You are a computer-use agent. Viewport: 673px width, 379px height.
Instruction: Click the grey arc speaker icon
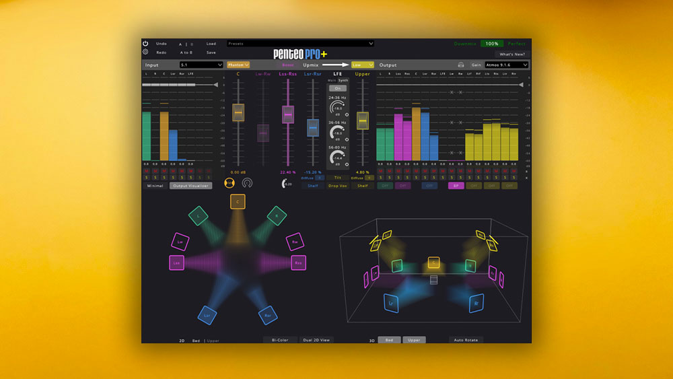247,183
